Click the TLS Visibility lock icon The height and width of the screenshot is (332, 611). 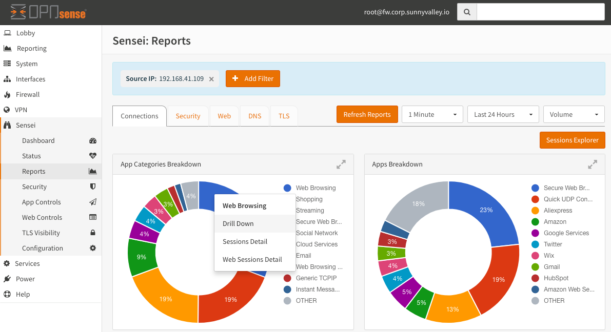click(x=93, y=233)
